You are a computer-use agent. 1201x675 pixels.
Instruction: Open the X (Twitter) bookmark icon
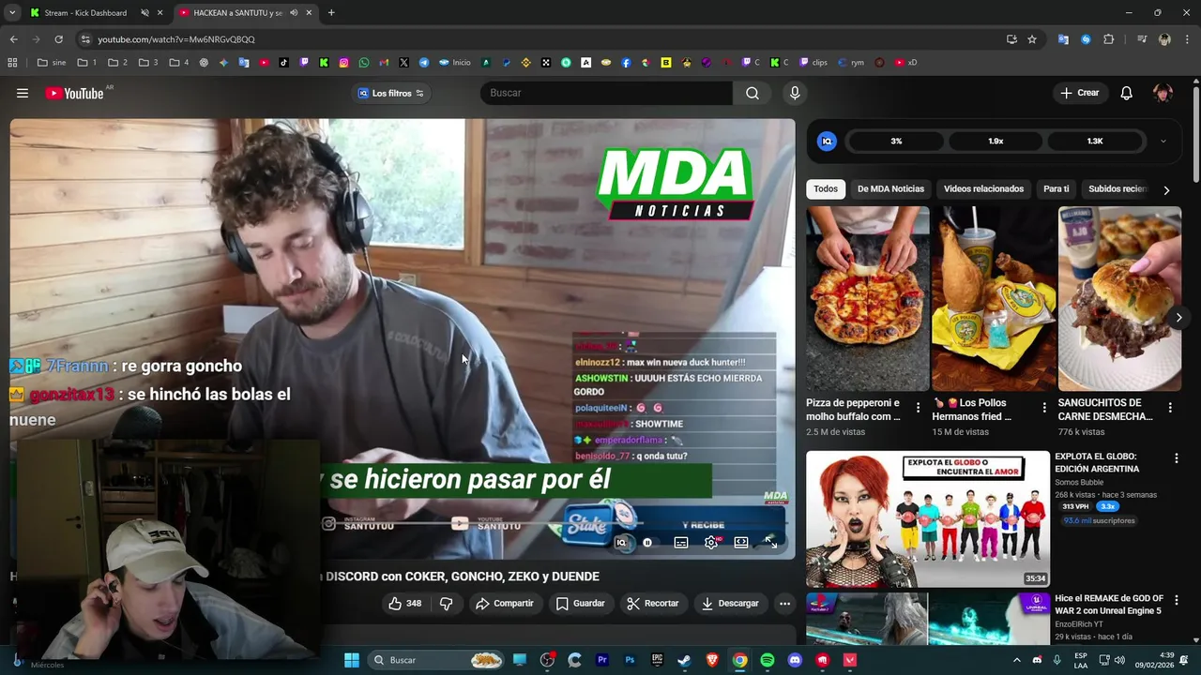pos(403,63)
